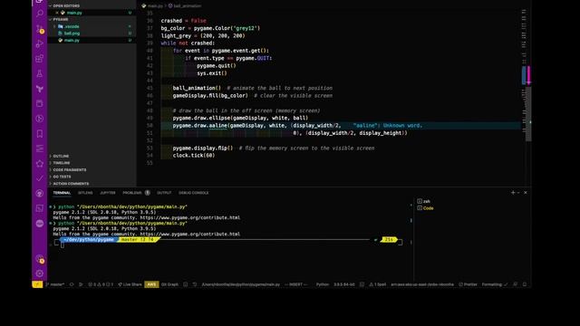Open the star icon view in activity bar
Image resolution: width=580 pixels, height=326 pixels.
point(40,163)
